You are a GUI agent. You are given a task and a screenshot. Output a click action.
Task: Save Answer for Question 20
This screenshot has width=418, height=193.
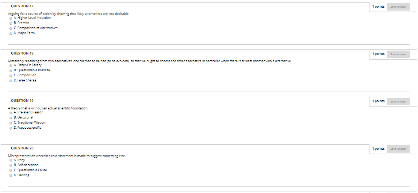(398, 149)
